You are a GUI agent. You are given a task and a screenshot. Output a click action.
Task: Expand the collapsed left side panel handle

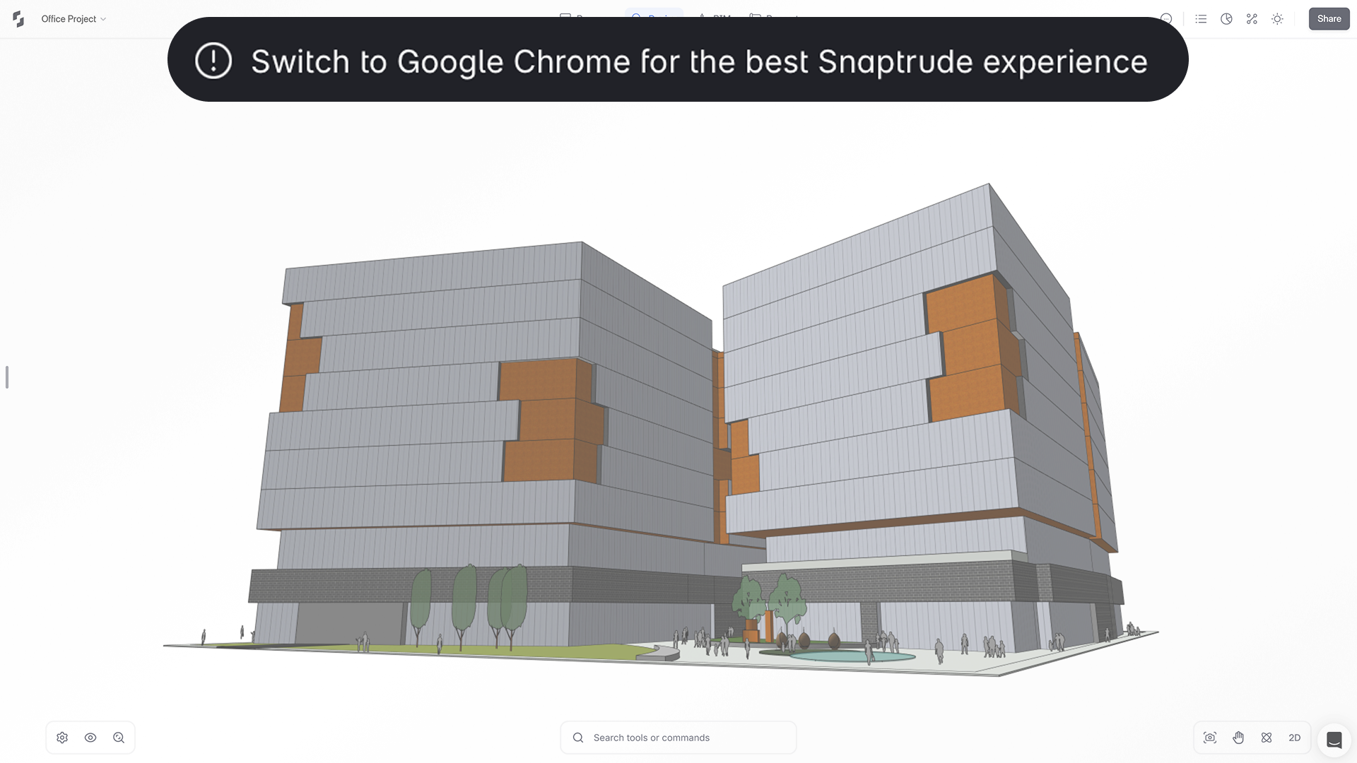click(x=7, y=377)
